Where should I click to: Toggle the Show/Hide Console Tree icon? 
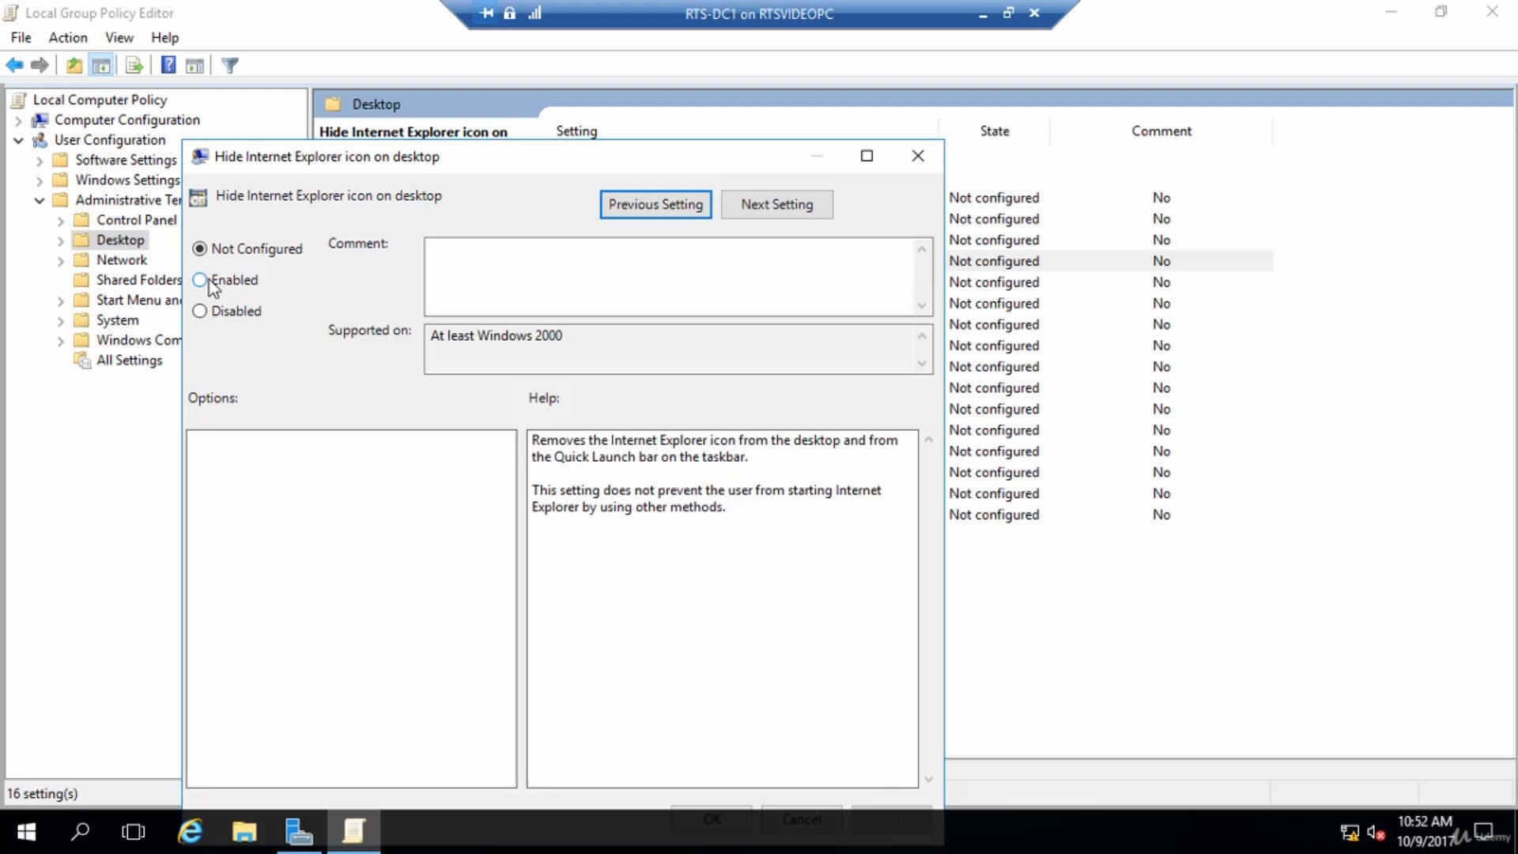tap(101, 66)
